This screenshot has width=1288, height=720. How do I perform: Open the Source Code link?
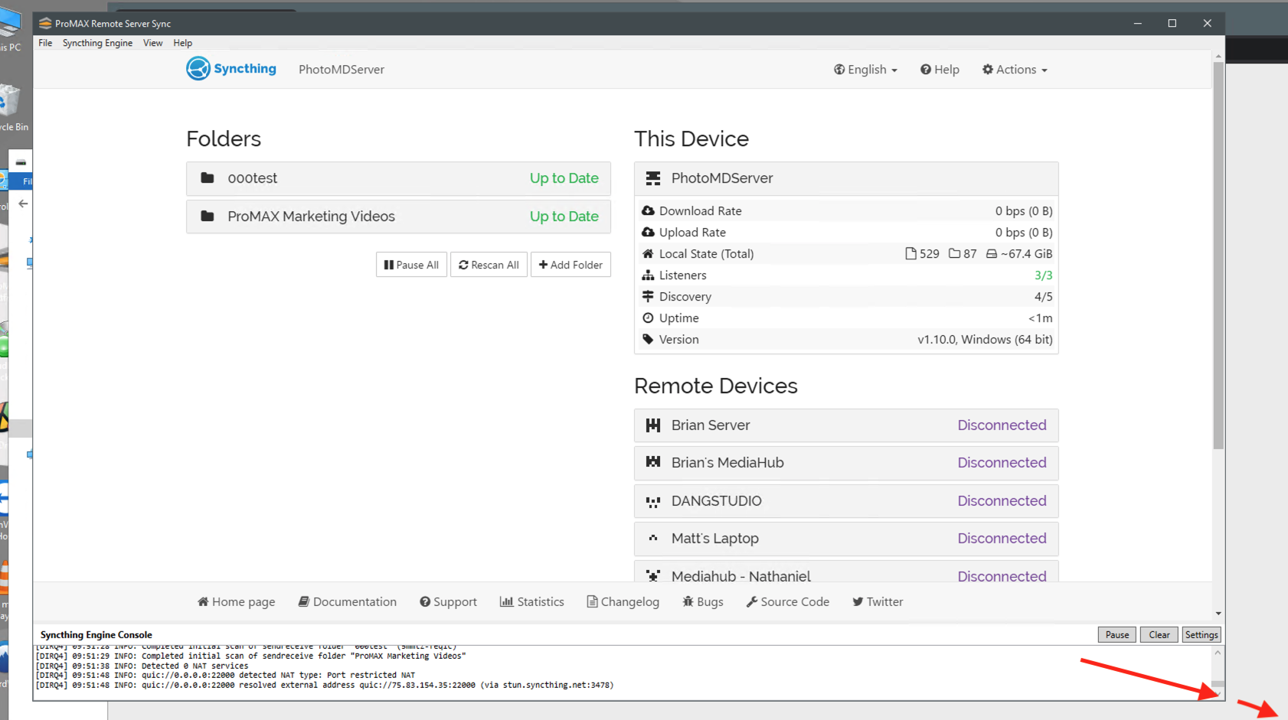788,602
